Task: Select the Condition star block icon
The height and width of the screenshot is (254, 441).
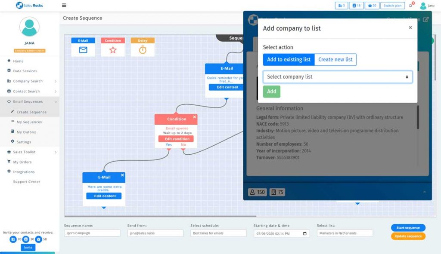Action: pos(113,50)
